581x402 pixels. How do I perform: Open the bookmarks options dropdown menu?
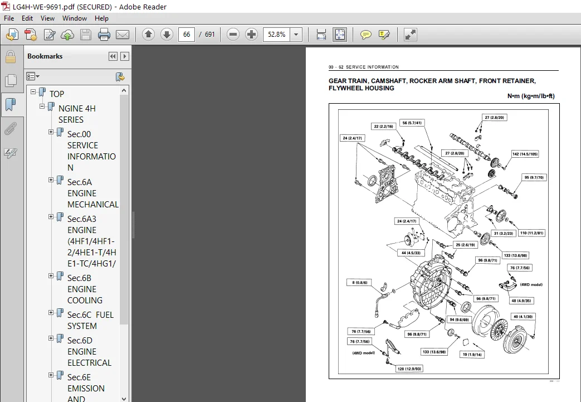(33, 76)
